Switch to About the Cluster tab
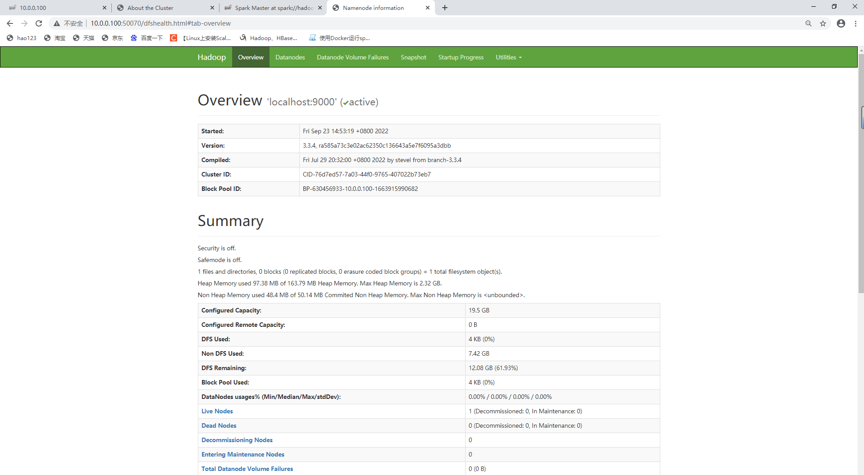Viewport: 864px width, 475px height. (150, 8)
